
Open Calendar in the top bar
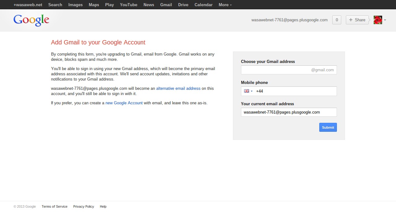tap(204, 5)
